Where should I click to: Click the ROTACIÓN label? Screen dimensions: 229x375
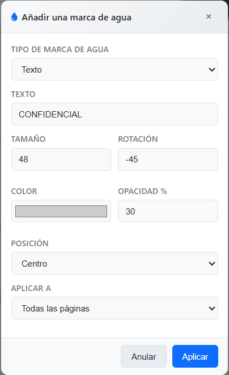pos(138,139)
